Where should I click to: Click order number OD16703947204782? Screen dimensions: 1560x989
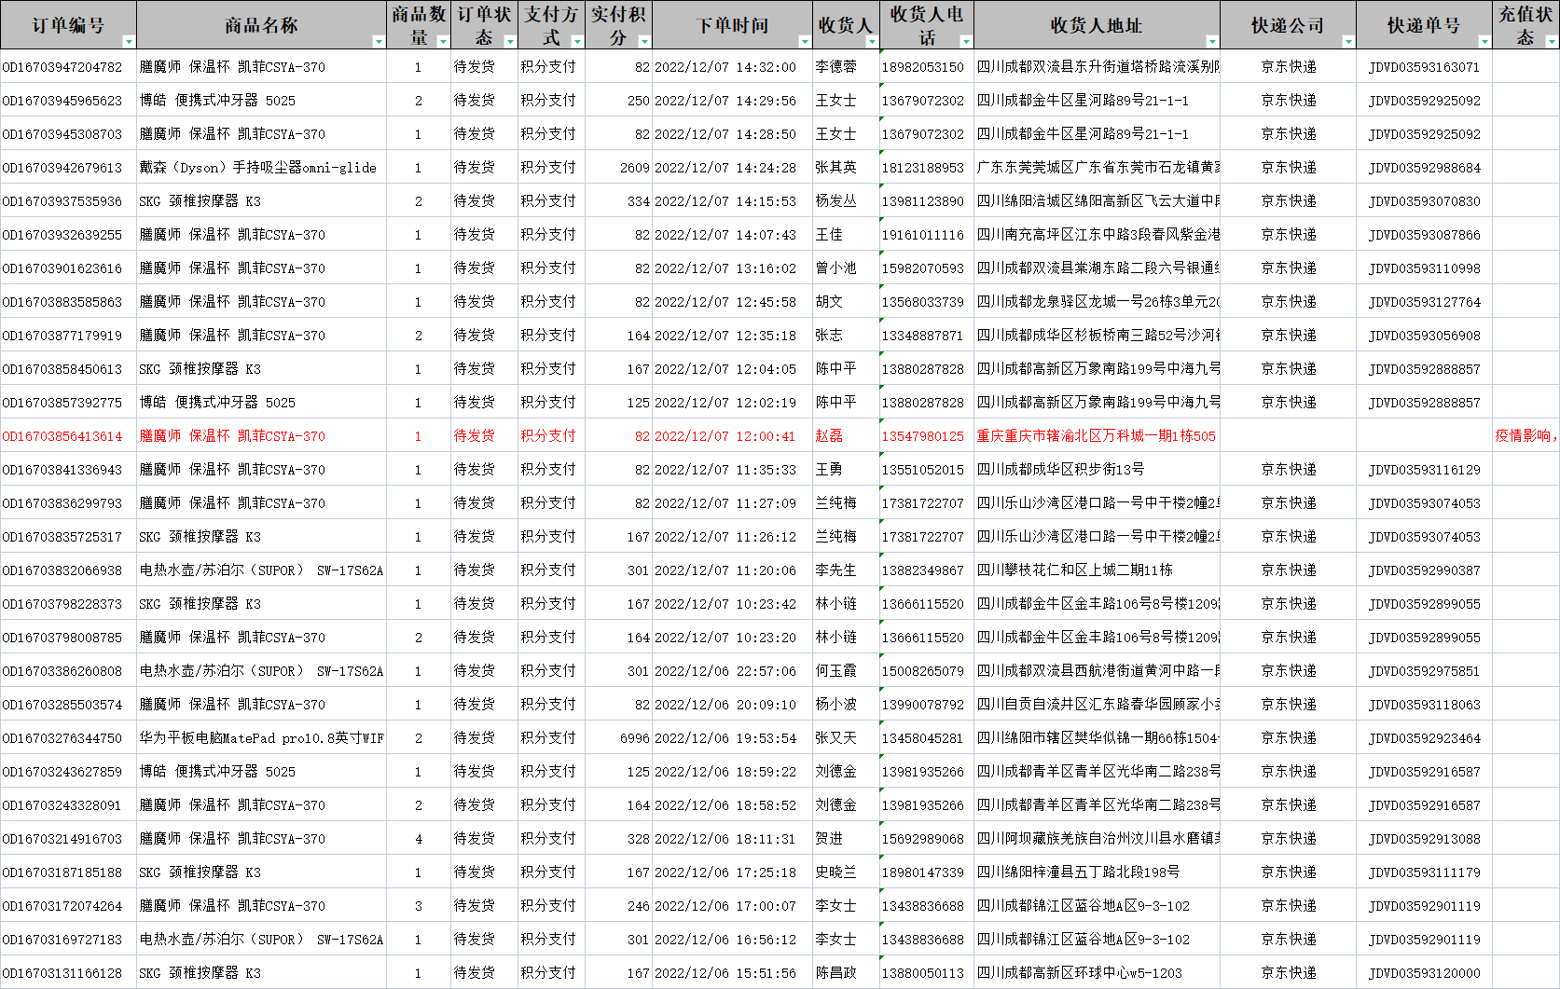pyautogui.click(x=62, y=67)
